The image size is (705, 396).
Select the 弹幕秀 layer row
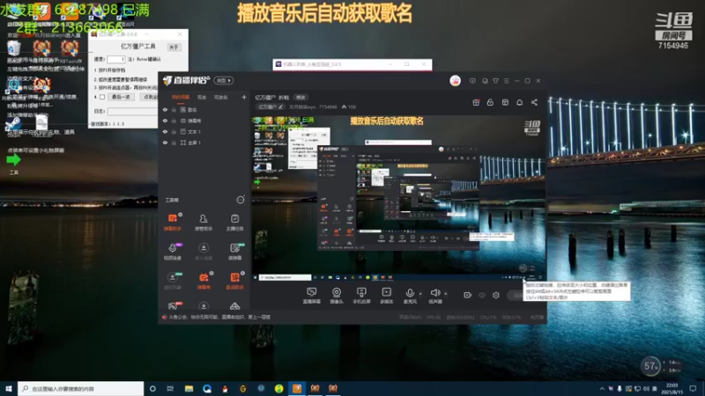pos(204,121)
